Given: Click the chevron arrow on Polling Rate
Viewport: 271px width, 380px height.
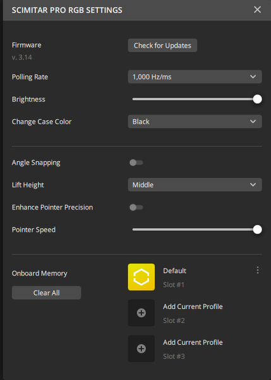Looking at the screenshot, I should click(x=253, y=77).
